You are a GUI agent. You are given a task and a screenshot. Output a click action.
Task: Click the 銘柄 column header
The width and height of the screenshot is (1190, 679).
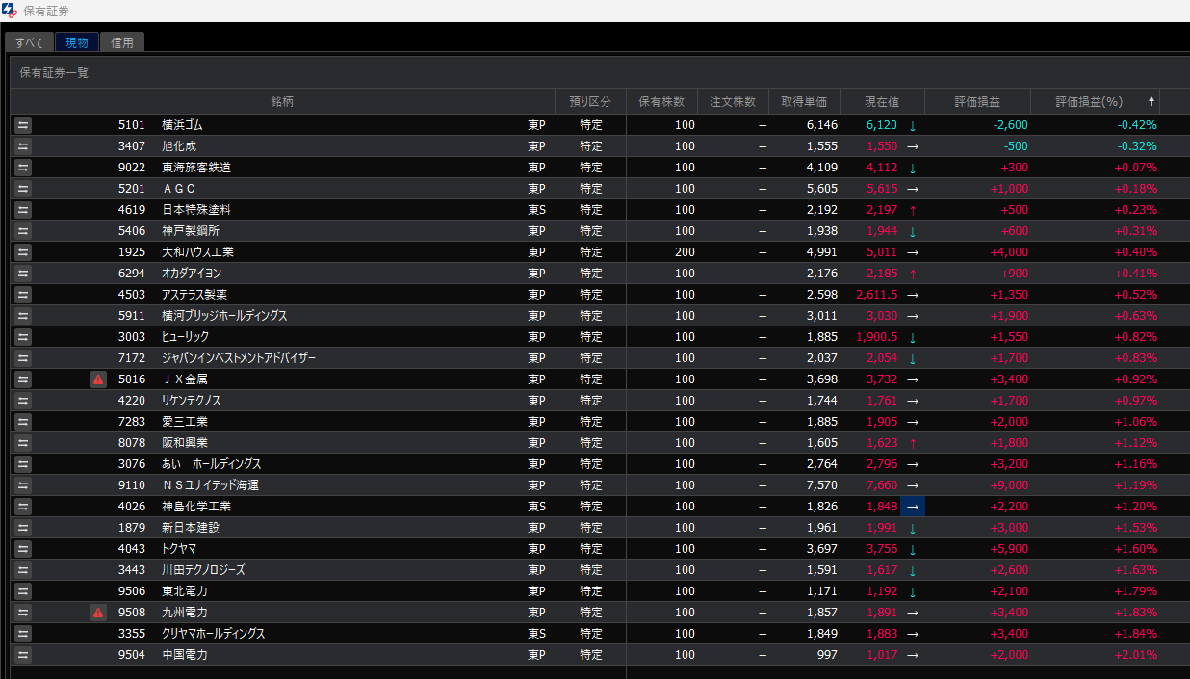pyautogui.click(x=282, y=102)
